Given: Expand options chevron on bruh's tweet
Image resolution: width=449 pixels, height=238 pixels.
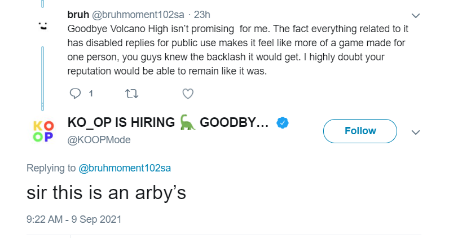Looking at the screenshot, I should coord(416,15).
